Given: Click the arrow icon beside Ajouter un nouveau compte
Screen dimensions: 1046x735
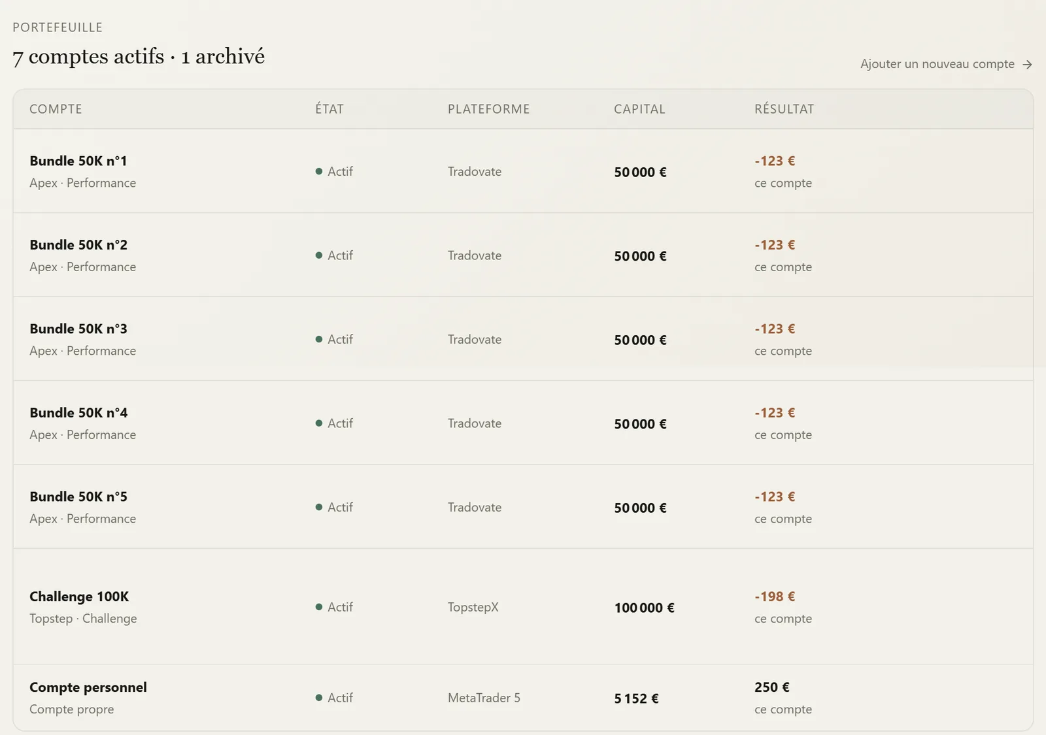Looking at the screenshot, I should [1027, 65].
